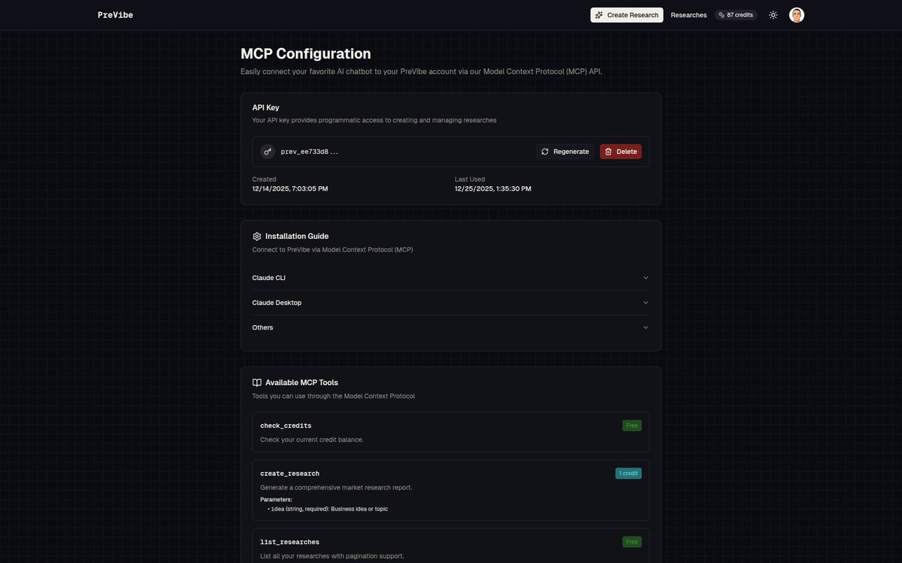The image size is (902, 563).
Task: Open the user avatar menu
Action: (797, 15)
